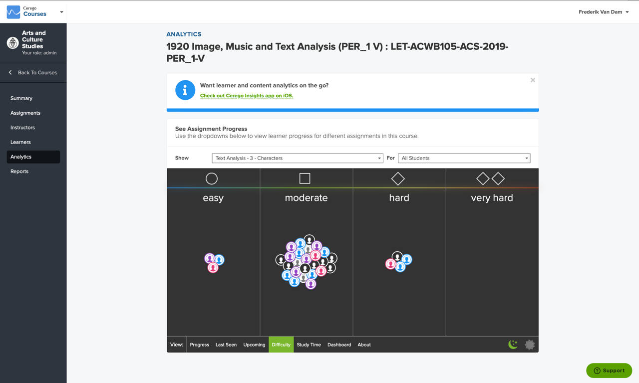Click the blue info circle icon

pyautogui.click(x=185, y=90)
